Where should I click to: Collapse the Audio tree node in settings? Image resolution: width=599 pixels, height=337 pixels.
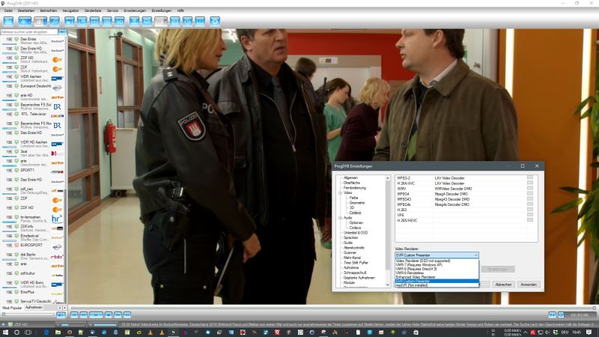point(339,217)
